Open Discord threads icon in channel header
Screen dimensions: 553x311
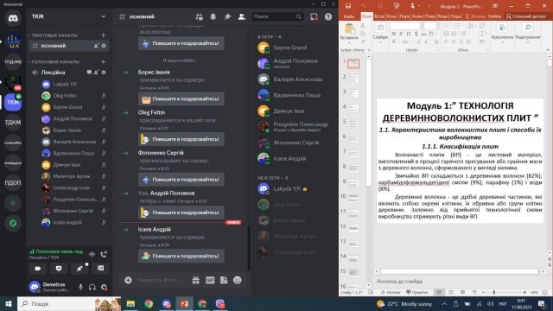click(x=199, y=16)
